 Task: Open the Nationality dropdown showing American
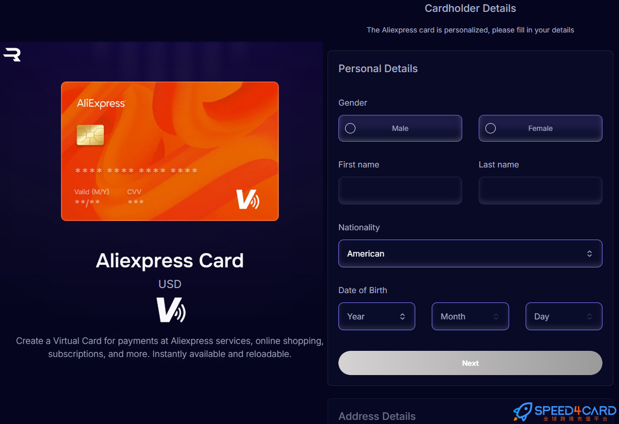[x=470, y=253]
